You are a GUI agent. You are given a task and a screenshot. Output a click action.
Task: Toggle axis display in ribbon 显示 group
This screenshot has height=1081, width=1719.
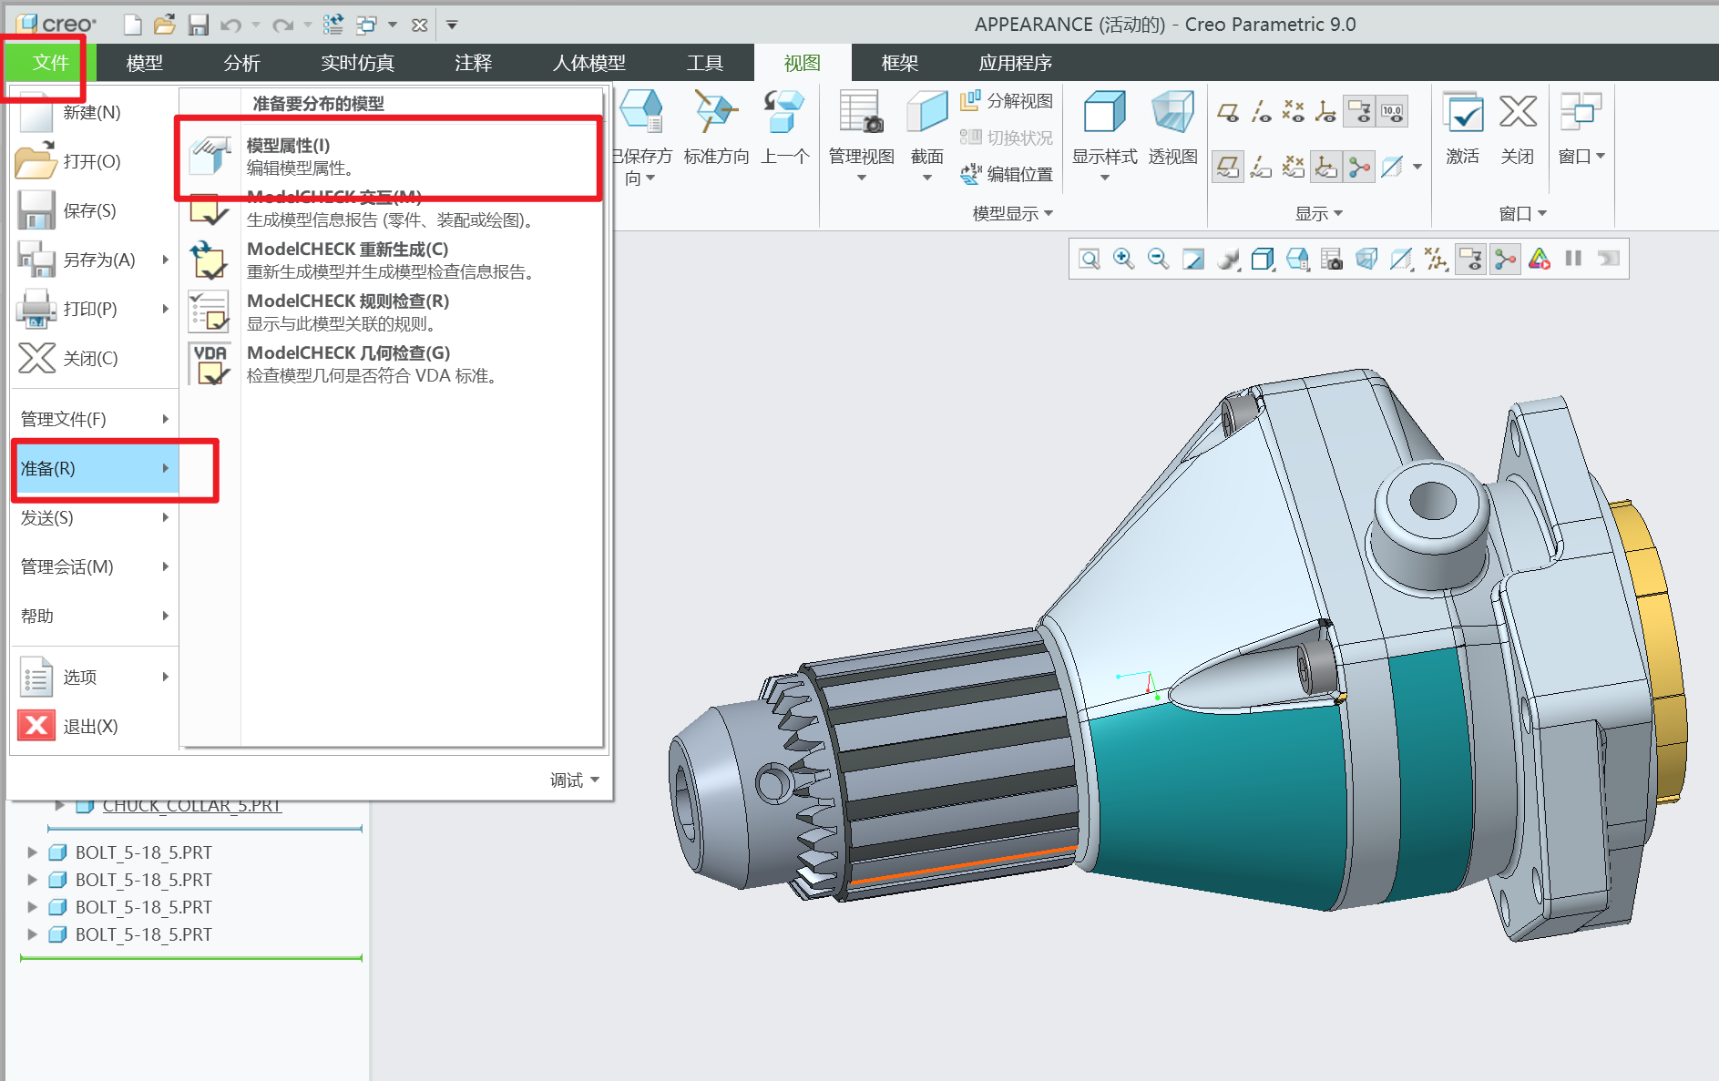point(1261,113)
